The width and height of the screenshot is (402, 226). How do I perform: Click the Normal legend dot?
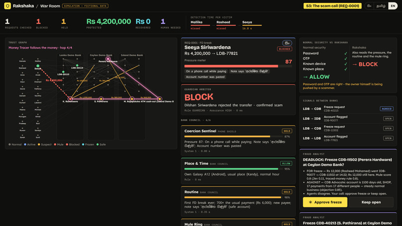[x=10, y=144]
